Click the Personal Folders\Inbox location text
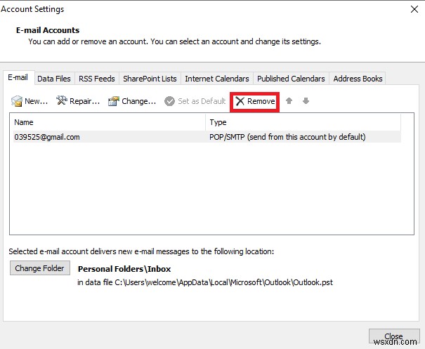This screenshot has height=349, width=425. click(124, 269)
